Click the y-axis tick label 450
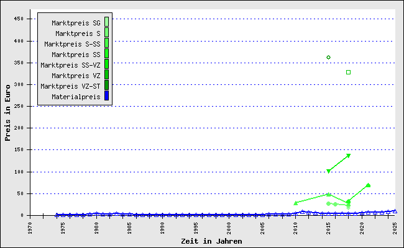This screenshot has height=248, width=404. click(x=19, y=19)
